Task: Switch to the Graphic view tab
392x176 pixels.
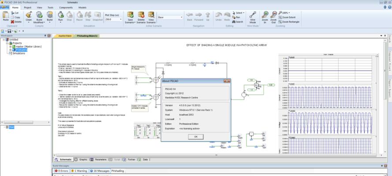Action: (x=82, y=160)
